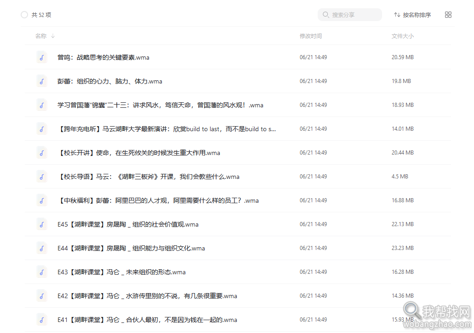
Task: Click audio icon for 【校长开讲】使命 file
Action: click(x=42, y=153)
